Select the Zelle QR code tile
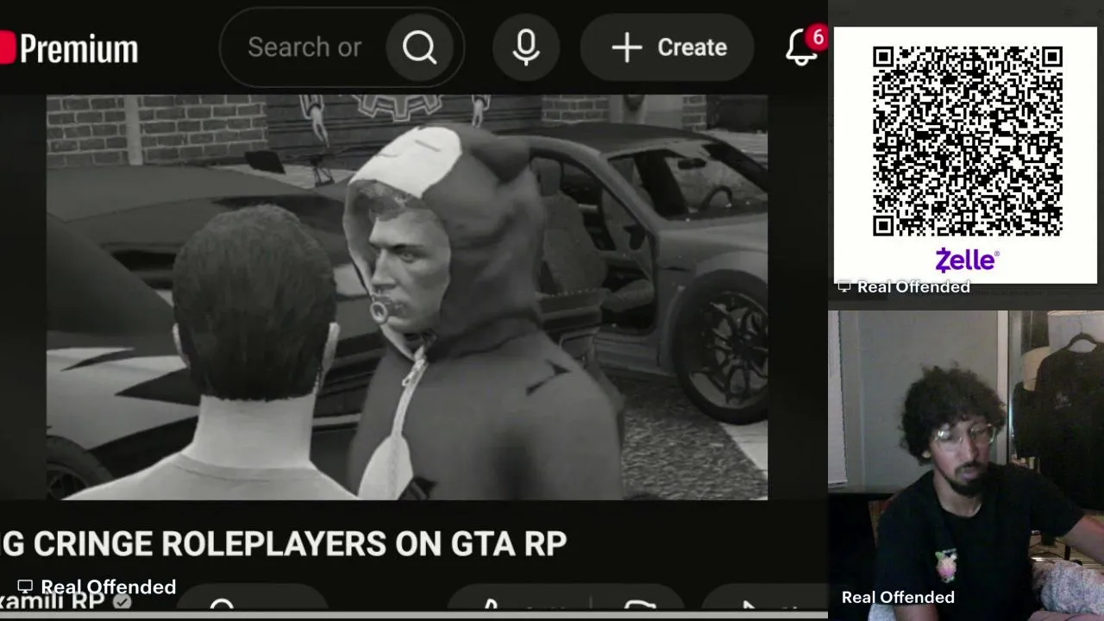1104x621 pixels. pos(965,155)
